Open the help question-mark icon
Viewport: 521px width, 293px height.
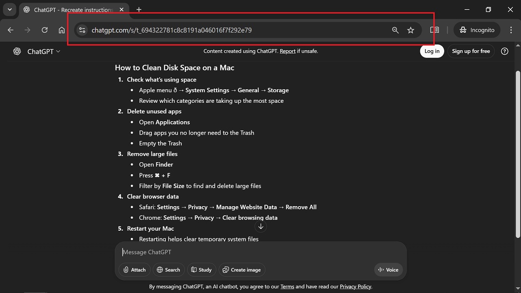tap(505, 51)
